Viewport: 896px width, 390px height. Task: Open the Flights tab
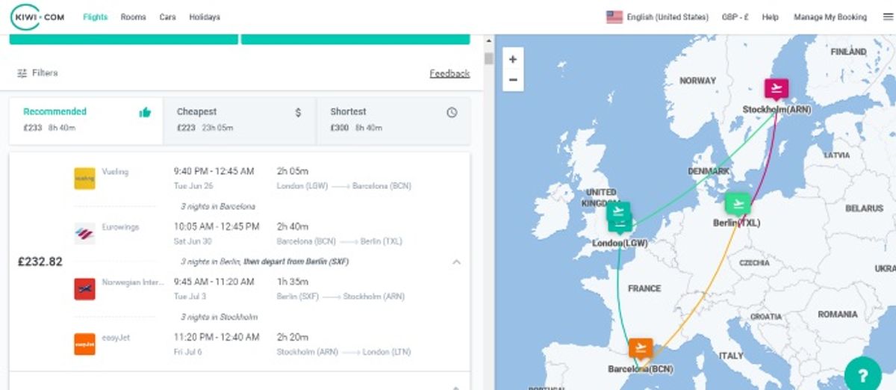[96, 17]
